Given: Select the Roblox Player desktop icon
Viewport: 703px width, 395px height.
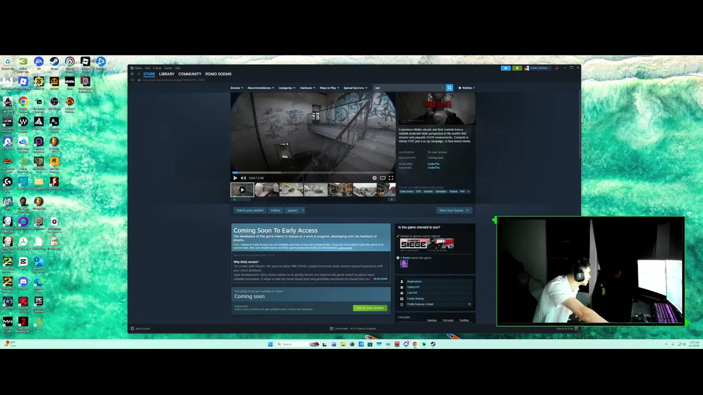Looking at the screenshot, I should point(23,84).
